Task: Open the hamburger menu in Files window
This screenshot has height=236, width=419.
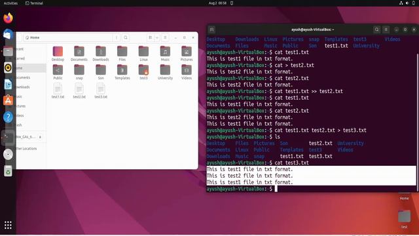Action: pos(165,38)
